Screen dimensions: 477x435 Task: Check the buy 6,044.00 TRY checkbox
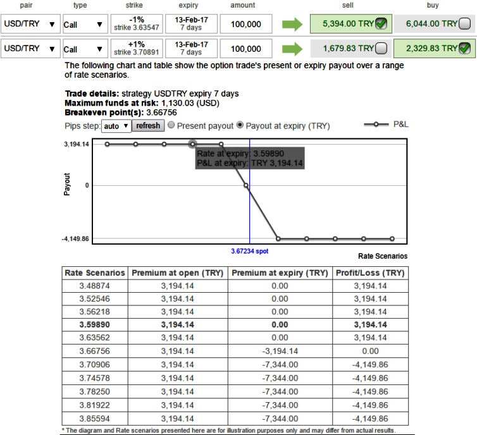pyautogui.click(x=464, y=23)
